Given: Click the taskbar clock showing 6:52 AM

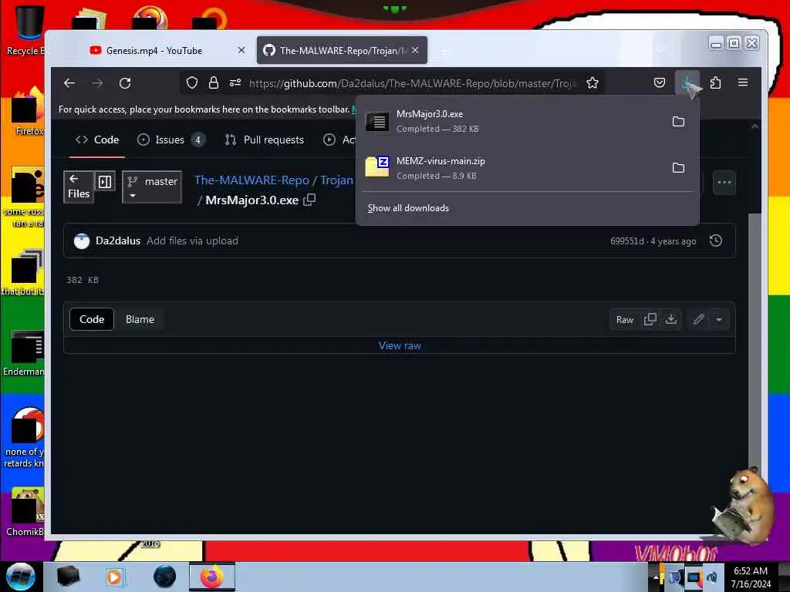Looking at the screenshot, I should coord(751,577).
